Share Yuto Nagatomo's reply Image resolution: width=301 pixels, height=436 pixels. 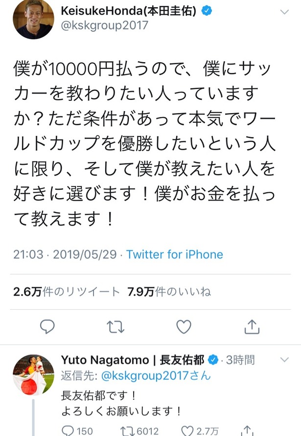pyautogui.click(x=248, y=431)
